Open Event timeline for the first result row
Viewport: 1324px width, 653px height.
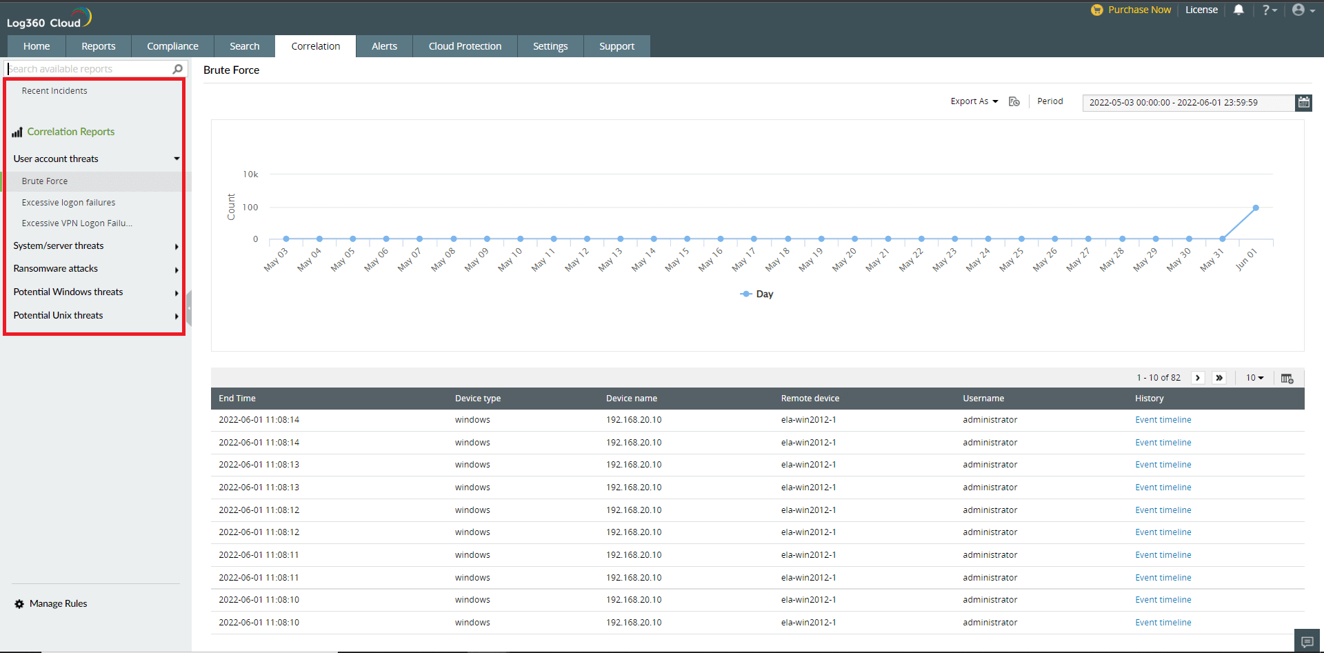coord(1163,419)
